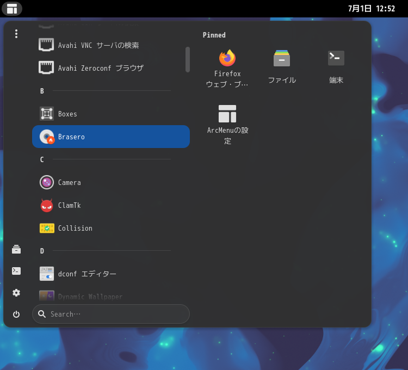The height and width of the screenshot is (370, 408).
Task: Open the Collision hash checker icon
Action: (x=47, y=228)
